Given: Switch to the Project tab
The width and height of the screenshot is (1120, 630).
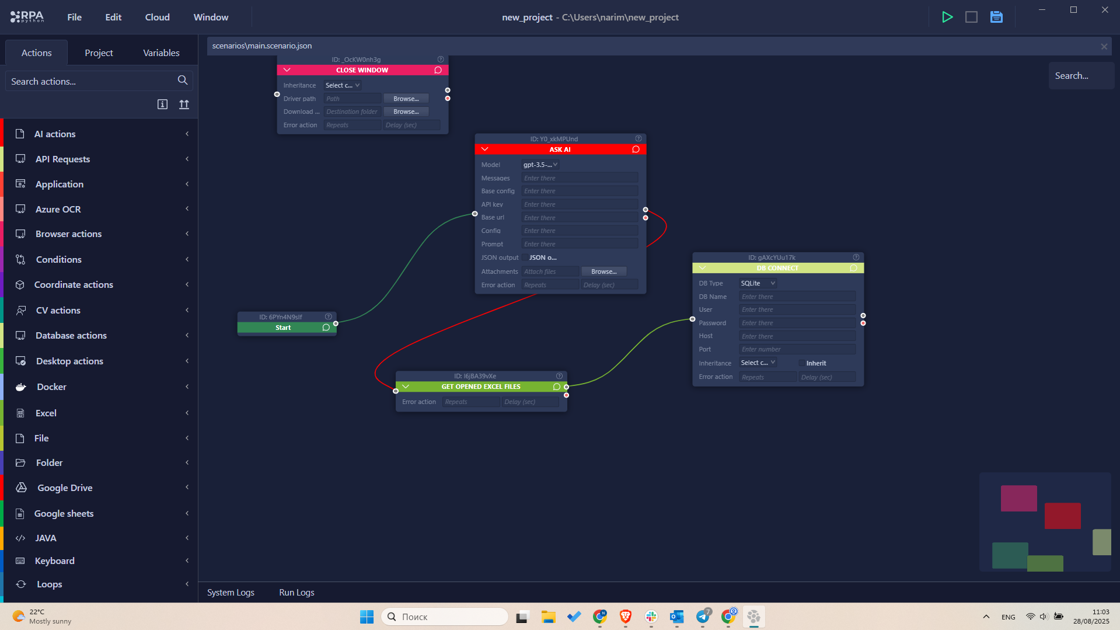Looking at the screenshot, I should pos(99,53).
